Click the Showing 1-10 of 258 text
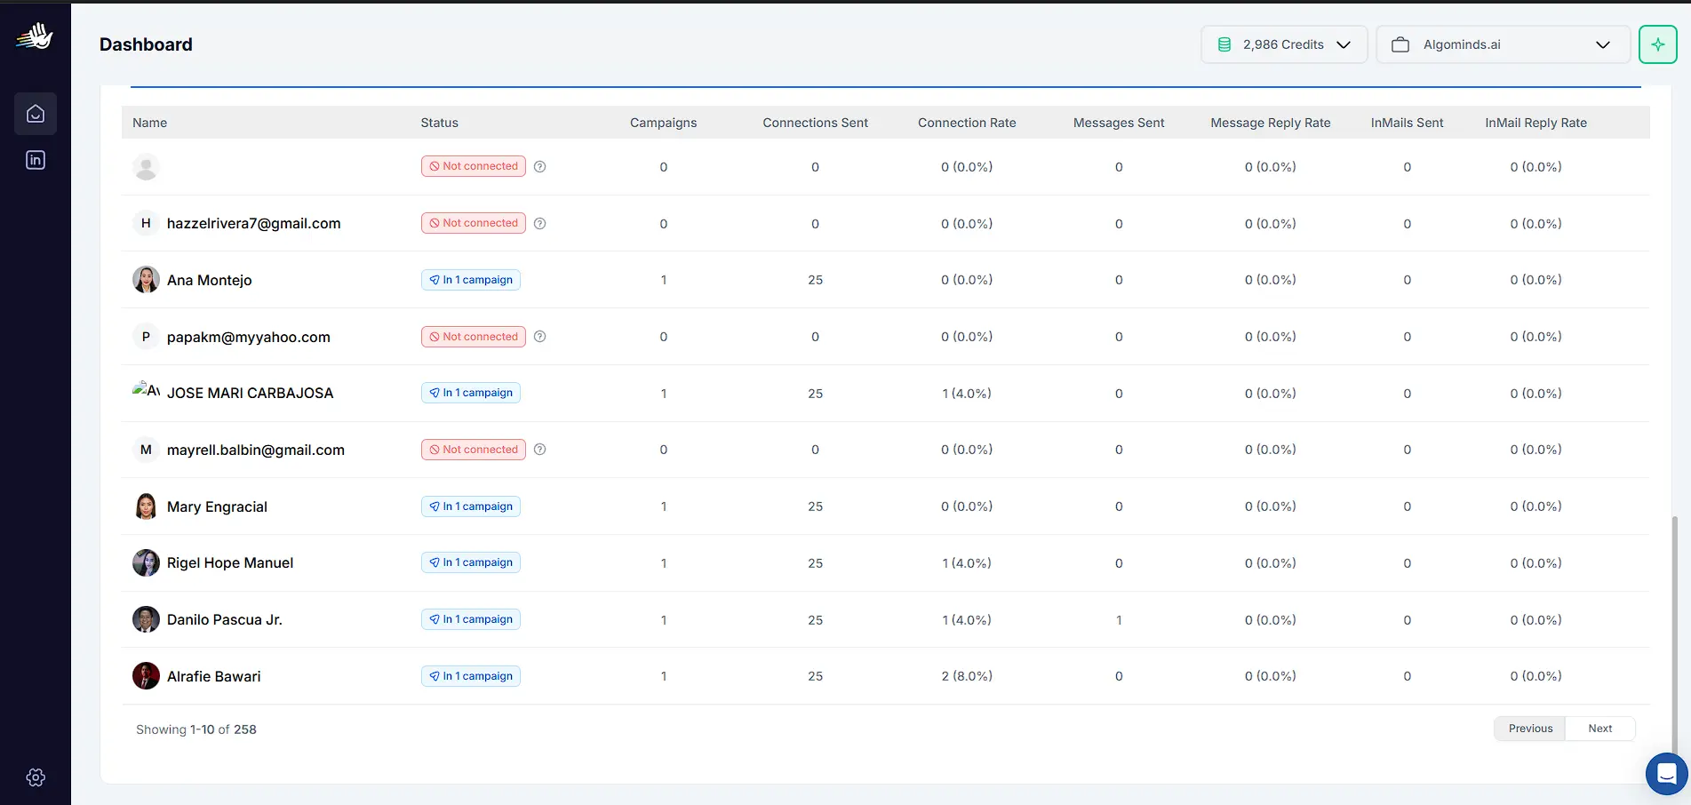This screenshot has width=1691, height=805. [195, 729]
